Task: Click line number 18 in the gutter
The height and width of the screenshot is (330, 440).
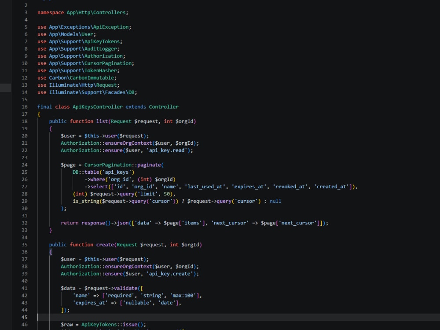Action: (24, 121)
